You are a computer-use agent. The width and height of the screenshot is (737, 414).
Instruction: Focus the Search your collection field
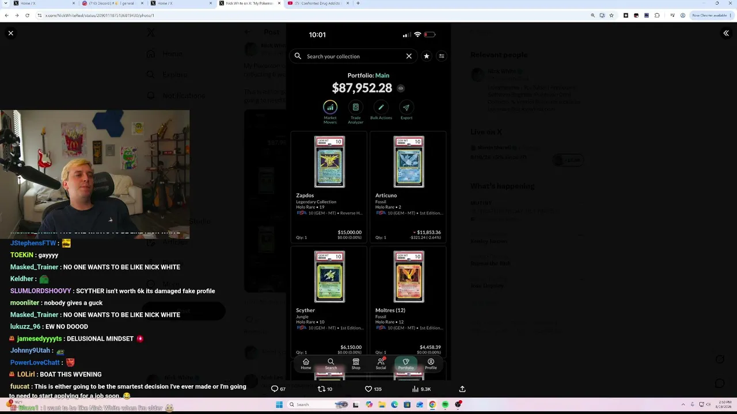pyautogui.click(x=353, y=56)
